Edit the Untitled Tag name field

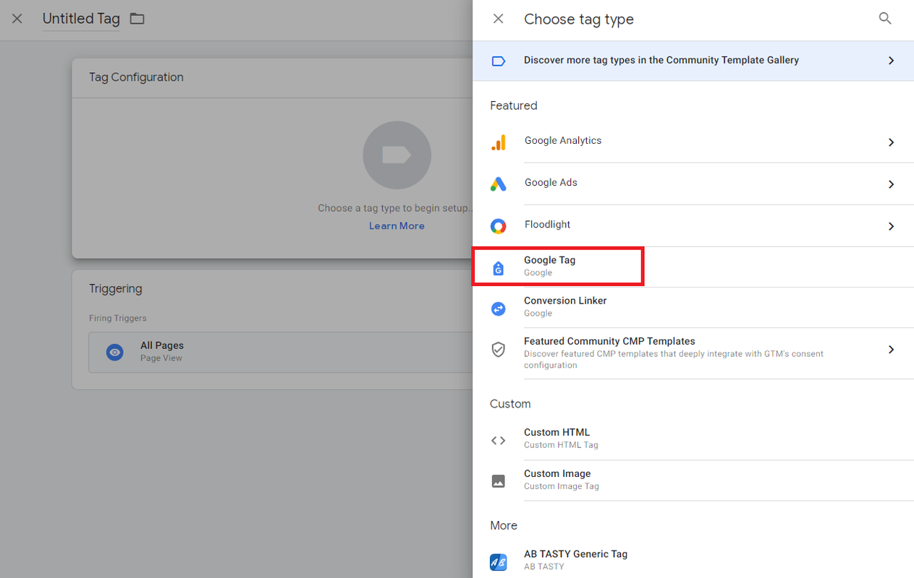81,19
